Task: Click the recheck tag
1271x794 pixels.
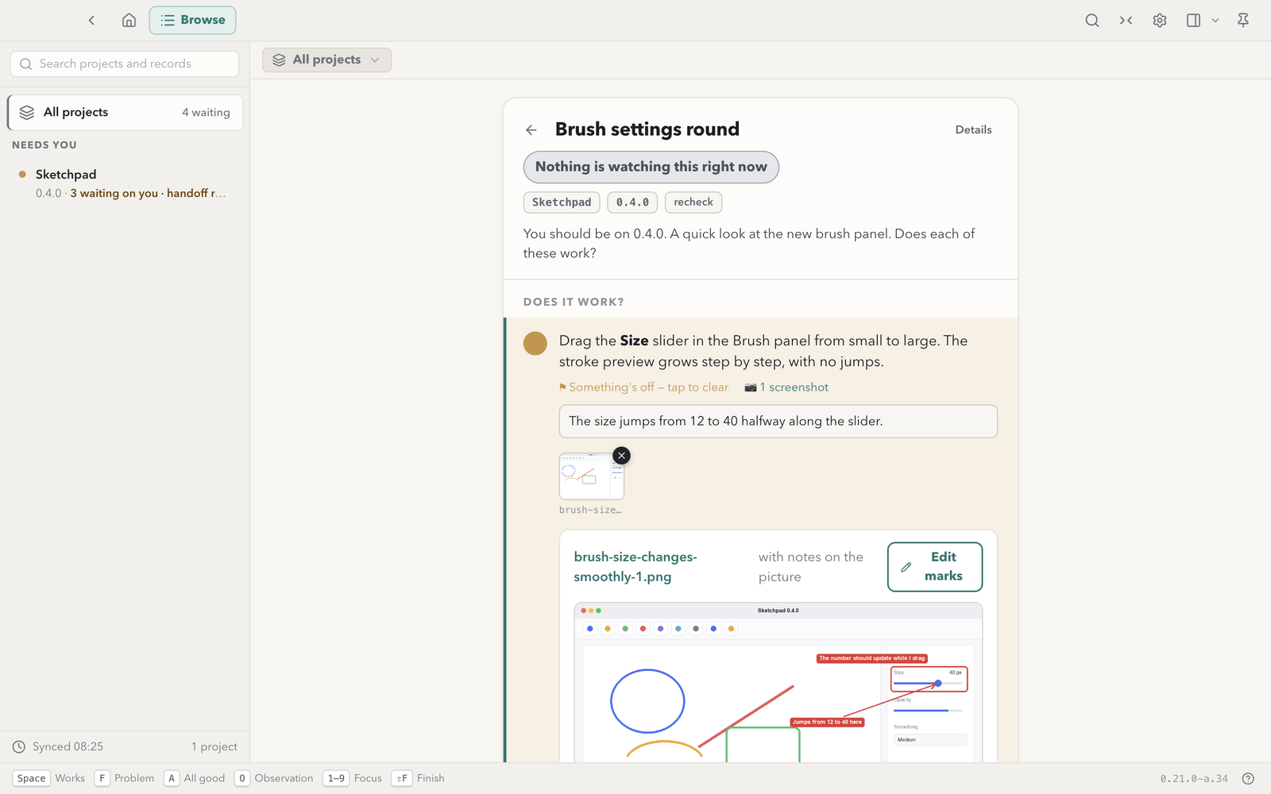Action: coord(693,202)
